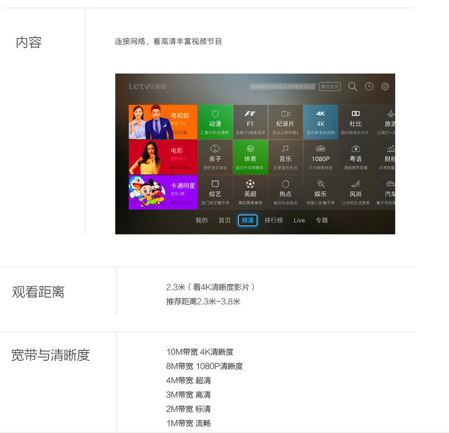Image resolution: width=449 pixels, height=433 pixels.
Task: Open the watch history clock icon
Action: point(369,87)
